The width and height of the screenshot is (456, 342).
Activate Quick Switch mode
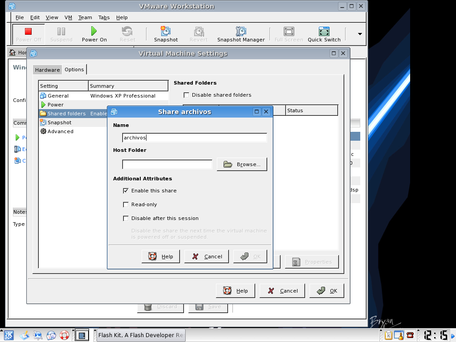tap(324, 34)
